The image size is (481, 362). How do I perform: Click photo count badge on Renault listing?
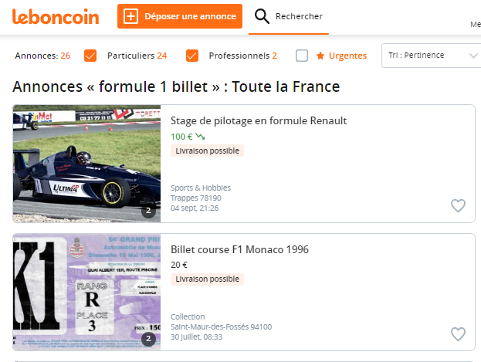(148, 209)
